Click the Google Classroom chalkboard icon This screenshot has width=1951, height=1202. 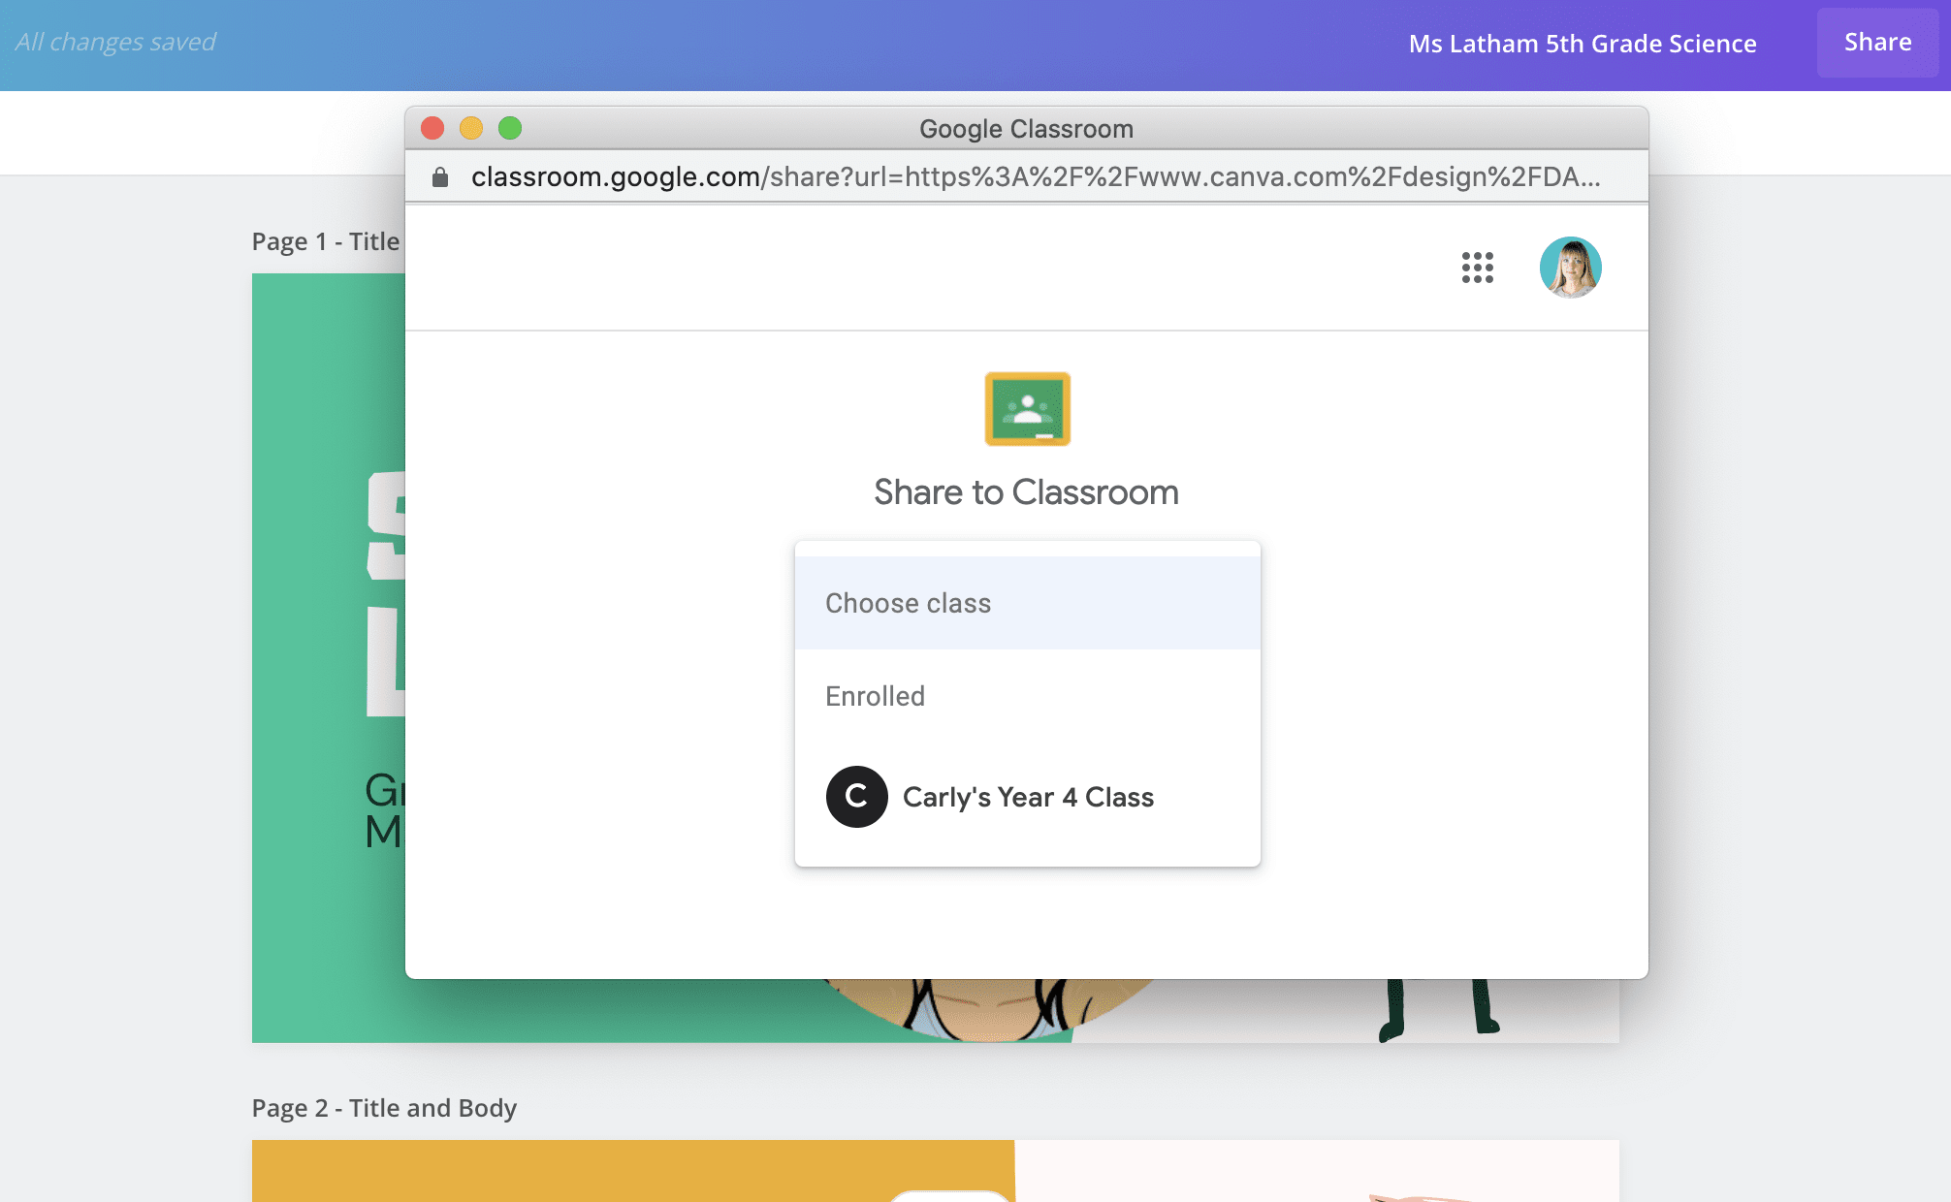pyautogui.click(x=1028, y=409)
